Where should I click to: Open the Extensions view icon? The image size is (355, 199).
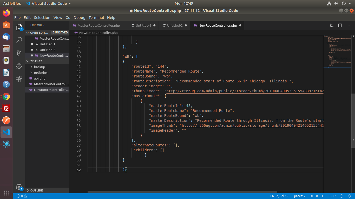point(19,79)
